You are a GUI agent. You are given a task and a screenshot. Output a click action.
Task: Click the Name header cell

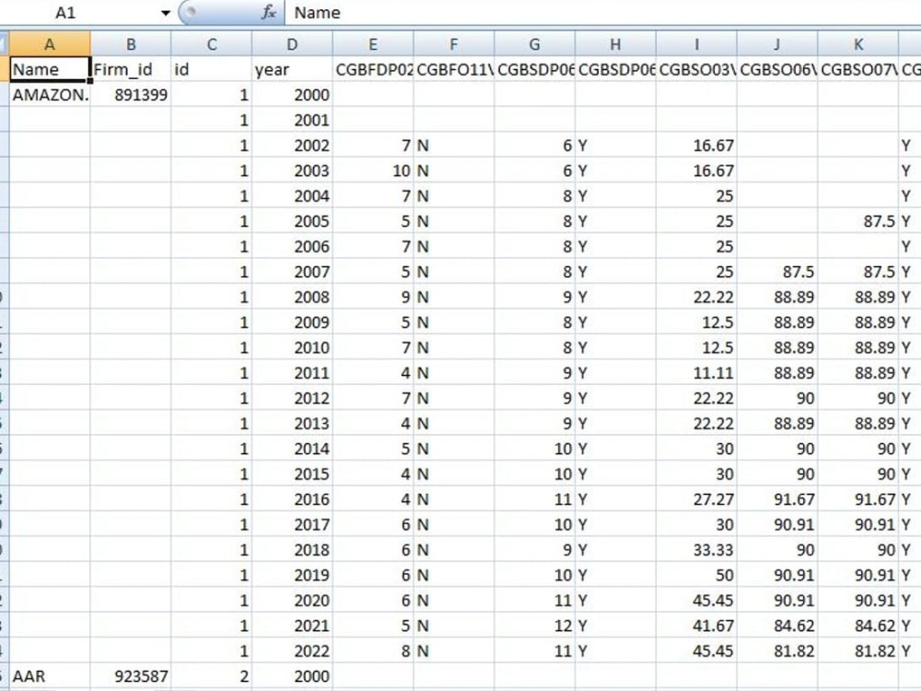point(50,69)
